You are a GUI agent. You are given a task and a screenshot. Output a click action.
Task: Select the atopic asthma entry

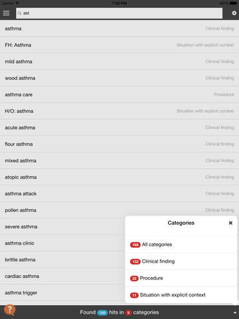click(119, 177)
